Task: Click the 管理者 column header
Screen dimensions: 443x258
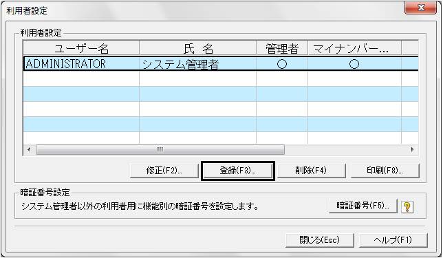Action: [282, 48]
